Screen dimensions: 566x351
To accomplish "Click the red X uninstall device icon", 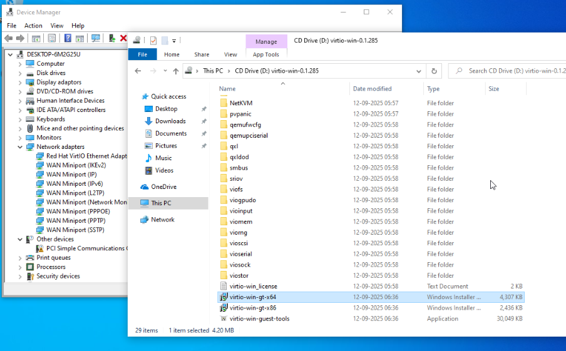I will click(x=123, y=38).
